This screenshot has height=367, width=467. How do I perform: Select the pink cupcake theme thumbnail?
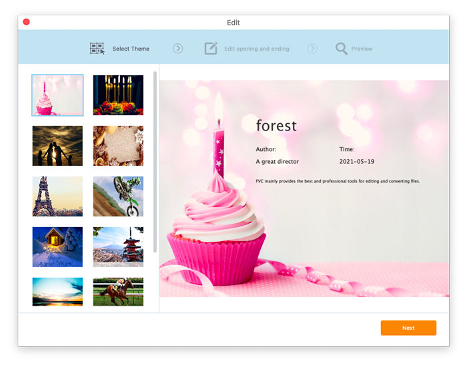[x=57, y=95]
